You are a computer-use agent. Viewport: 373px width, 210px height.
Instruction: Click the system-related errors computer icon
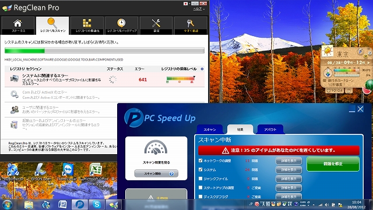[14, 79]
